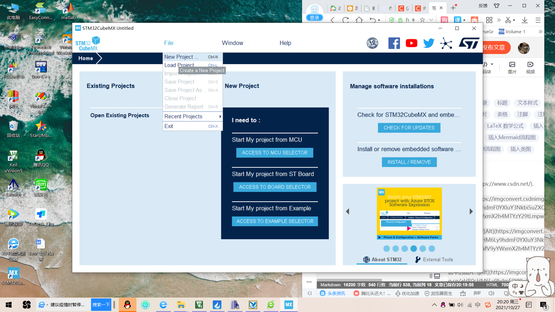Show previous banner slide with left arrow
Screen dimensions: 555x312
pyautogui.click(x=347, y=211)
